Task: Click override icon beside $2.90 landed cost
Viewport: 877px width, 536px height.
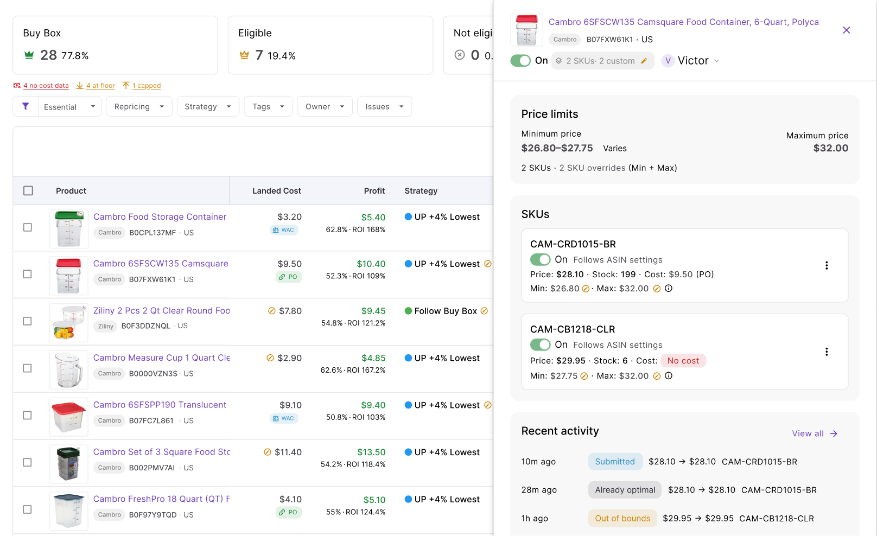Action: pyautogui.click(x=270, y=358)
